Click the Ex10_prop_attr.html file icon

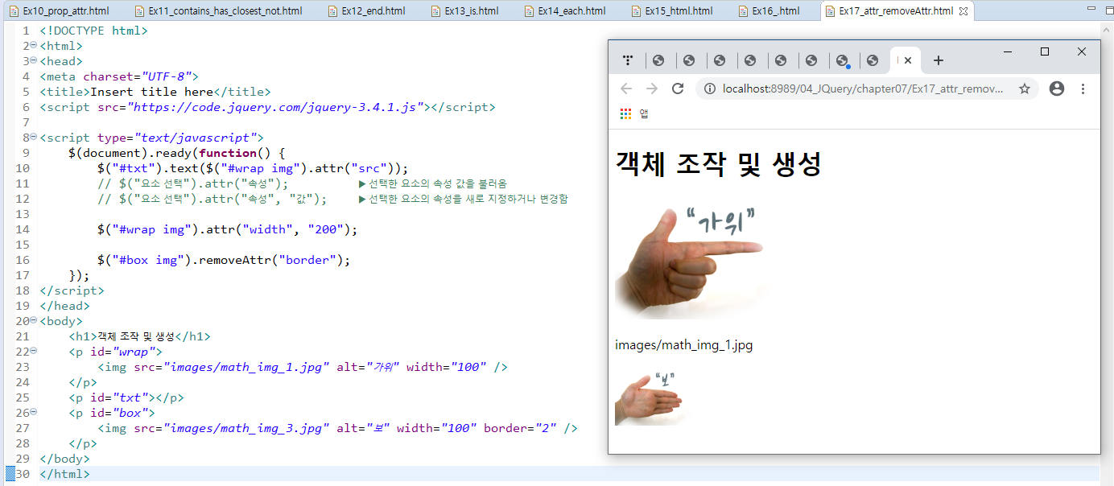pyautogui.click(x=13, y=11)
